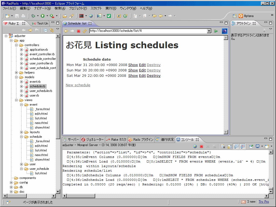Click the Debug bug icon
The width and height of the screenshot is (276, 207).
[x=33, y=16]
